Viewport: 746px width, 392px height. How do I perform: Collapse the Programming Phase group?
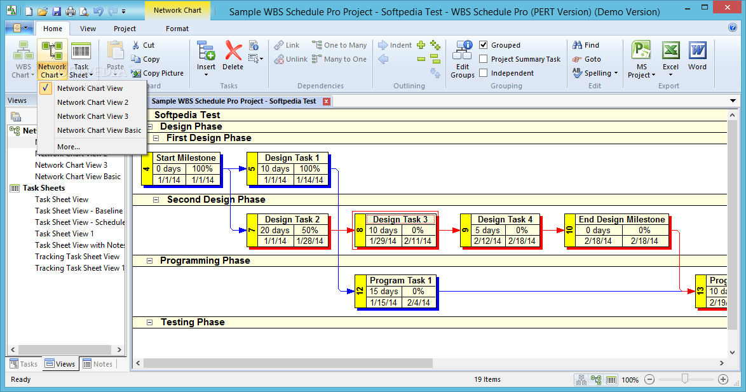tap(150, 260)
